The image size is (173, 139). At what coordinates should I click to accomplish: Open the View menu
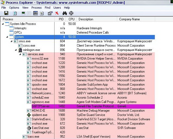click(x=25, y=8)
